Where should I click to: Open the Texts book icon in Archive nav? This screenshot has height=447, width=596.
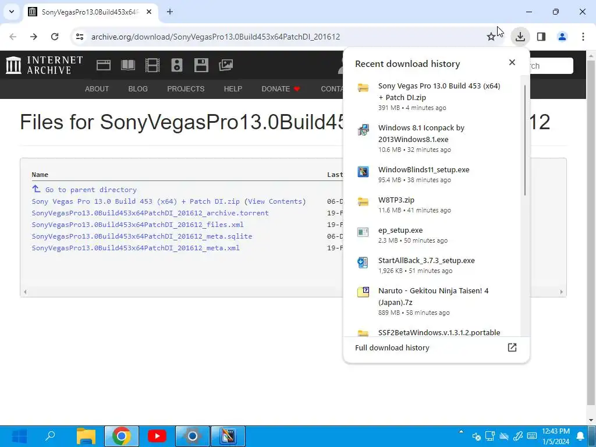(x=127, y=65)
